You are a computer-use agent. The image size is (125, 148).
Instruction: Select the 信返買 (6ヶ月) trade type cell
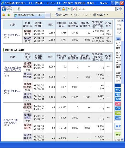pyautogui.click(x=28, y=128)
